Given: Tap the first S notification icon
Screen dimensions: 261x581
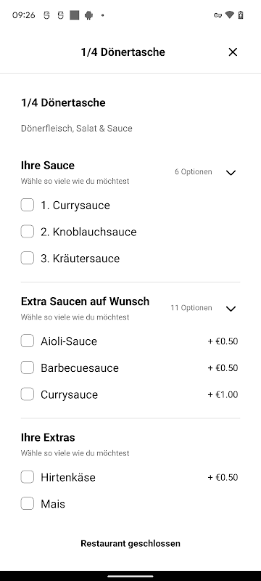Looking at the screenshot, I should [46, 15].
